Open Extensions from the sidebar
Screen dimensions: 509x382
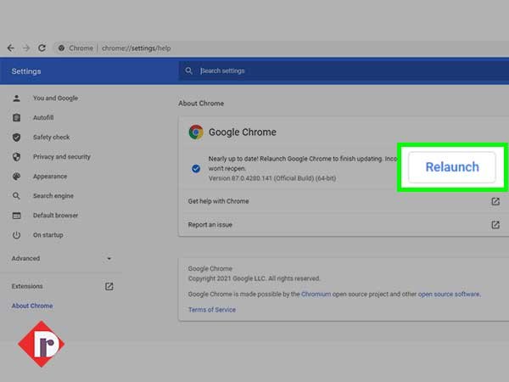pos(27,286)
